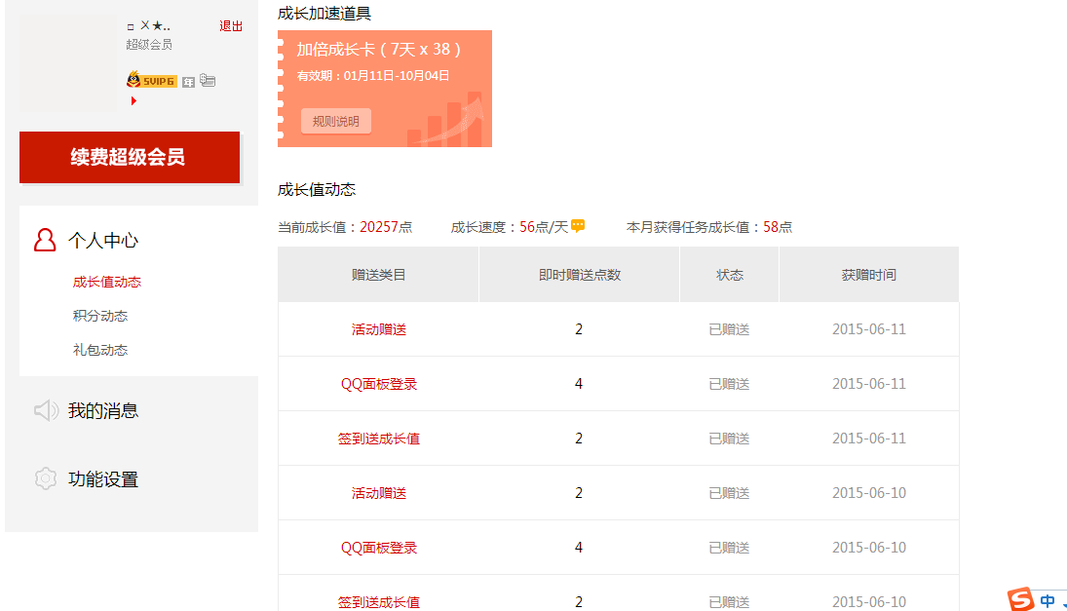
Task: Click the orange speech bubble next to 成长速度
Action: tap(578, 226)
